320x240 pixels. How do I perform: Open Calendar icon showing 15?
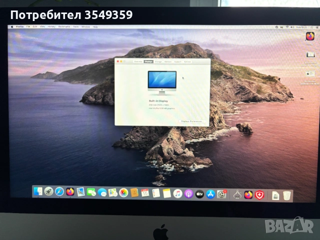click(x=145, y=193)
